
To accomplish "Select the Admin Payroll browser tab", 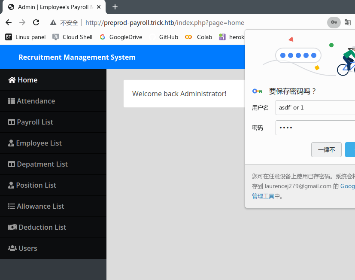I will pos(54,7).
